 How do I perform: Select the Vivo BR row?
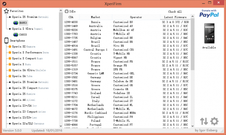(127, 46)
